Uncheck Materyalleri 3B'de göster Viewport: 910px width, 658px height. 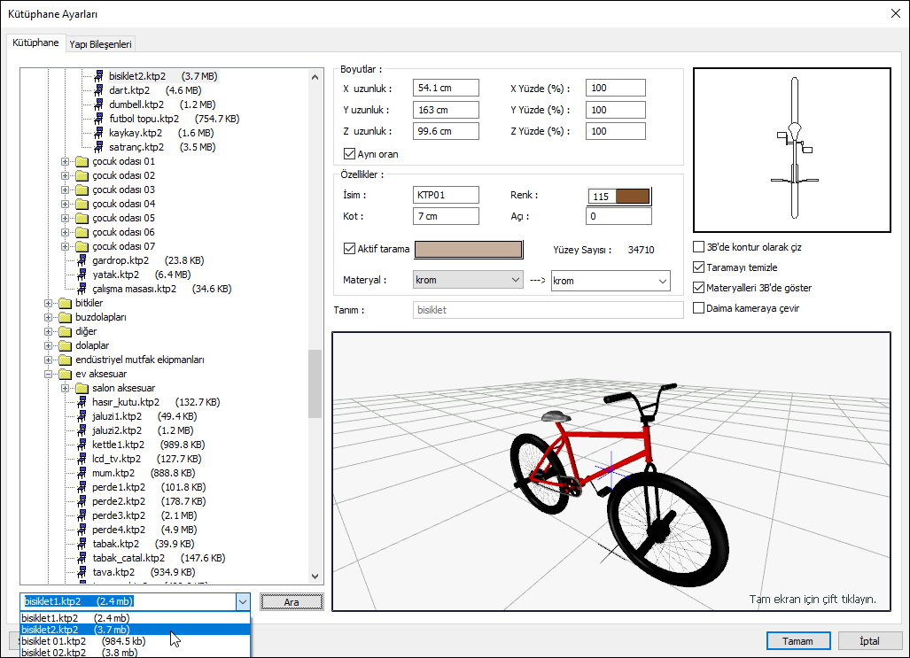pyautogui.click(x=699, y=288)
